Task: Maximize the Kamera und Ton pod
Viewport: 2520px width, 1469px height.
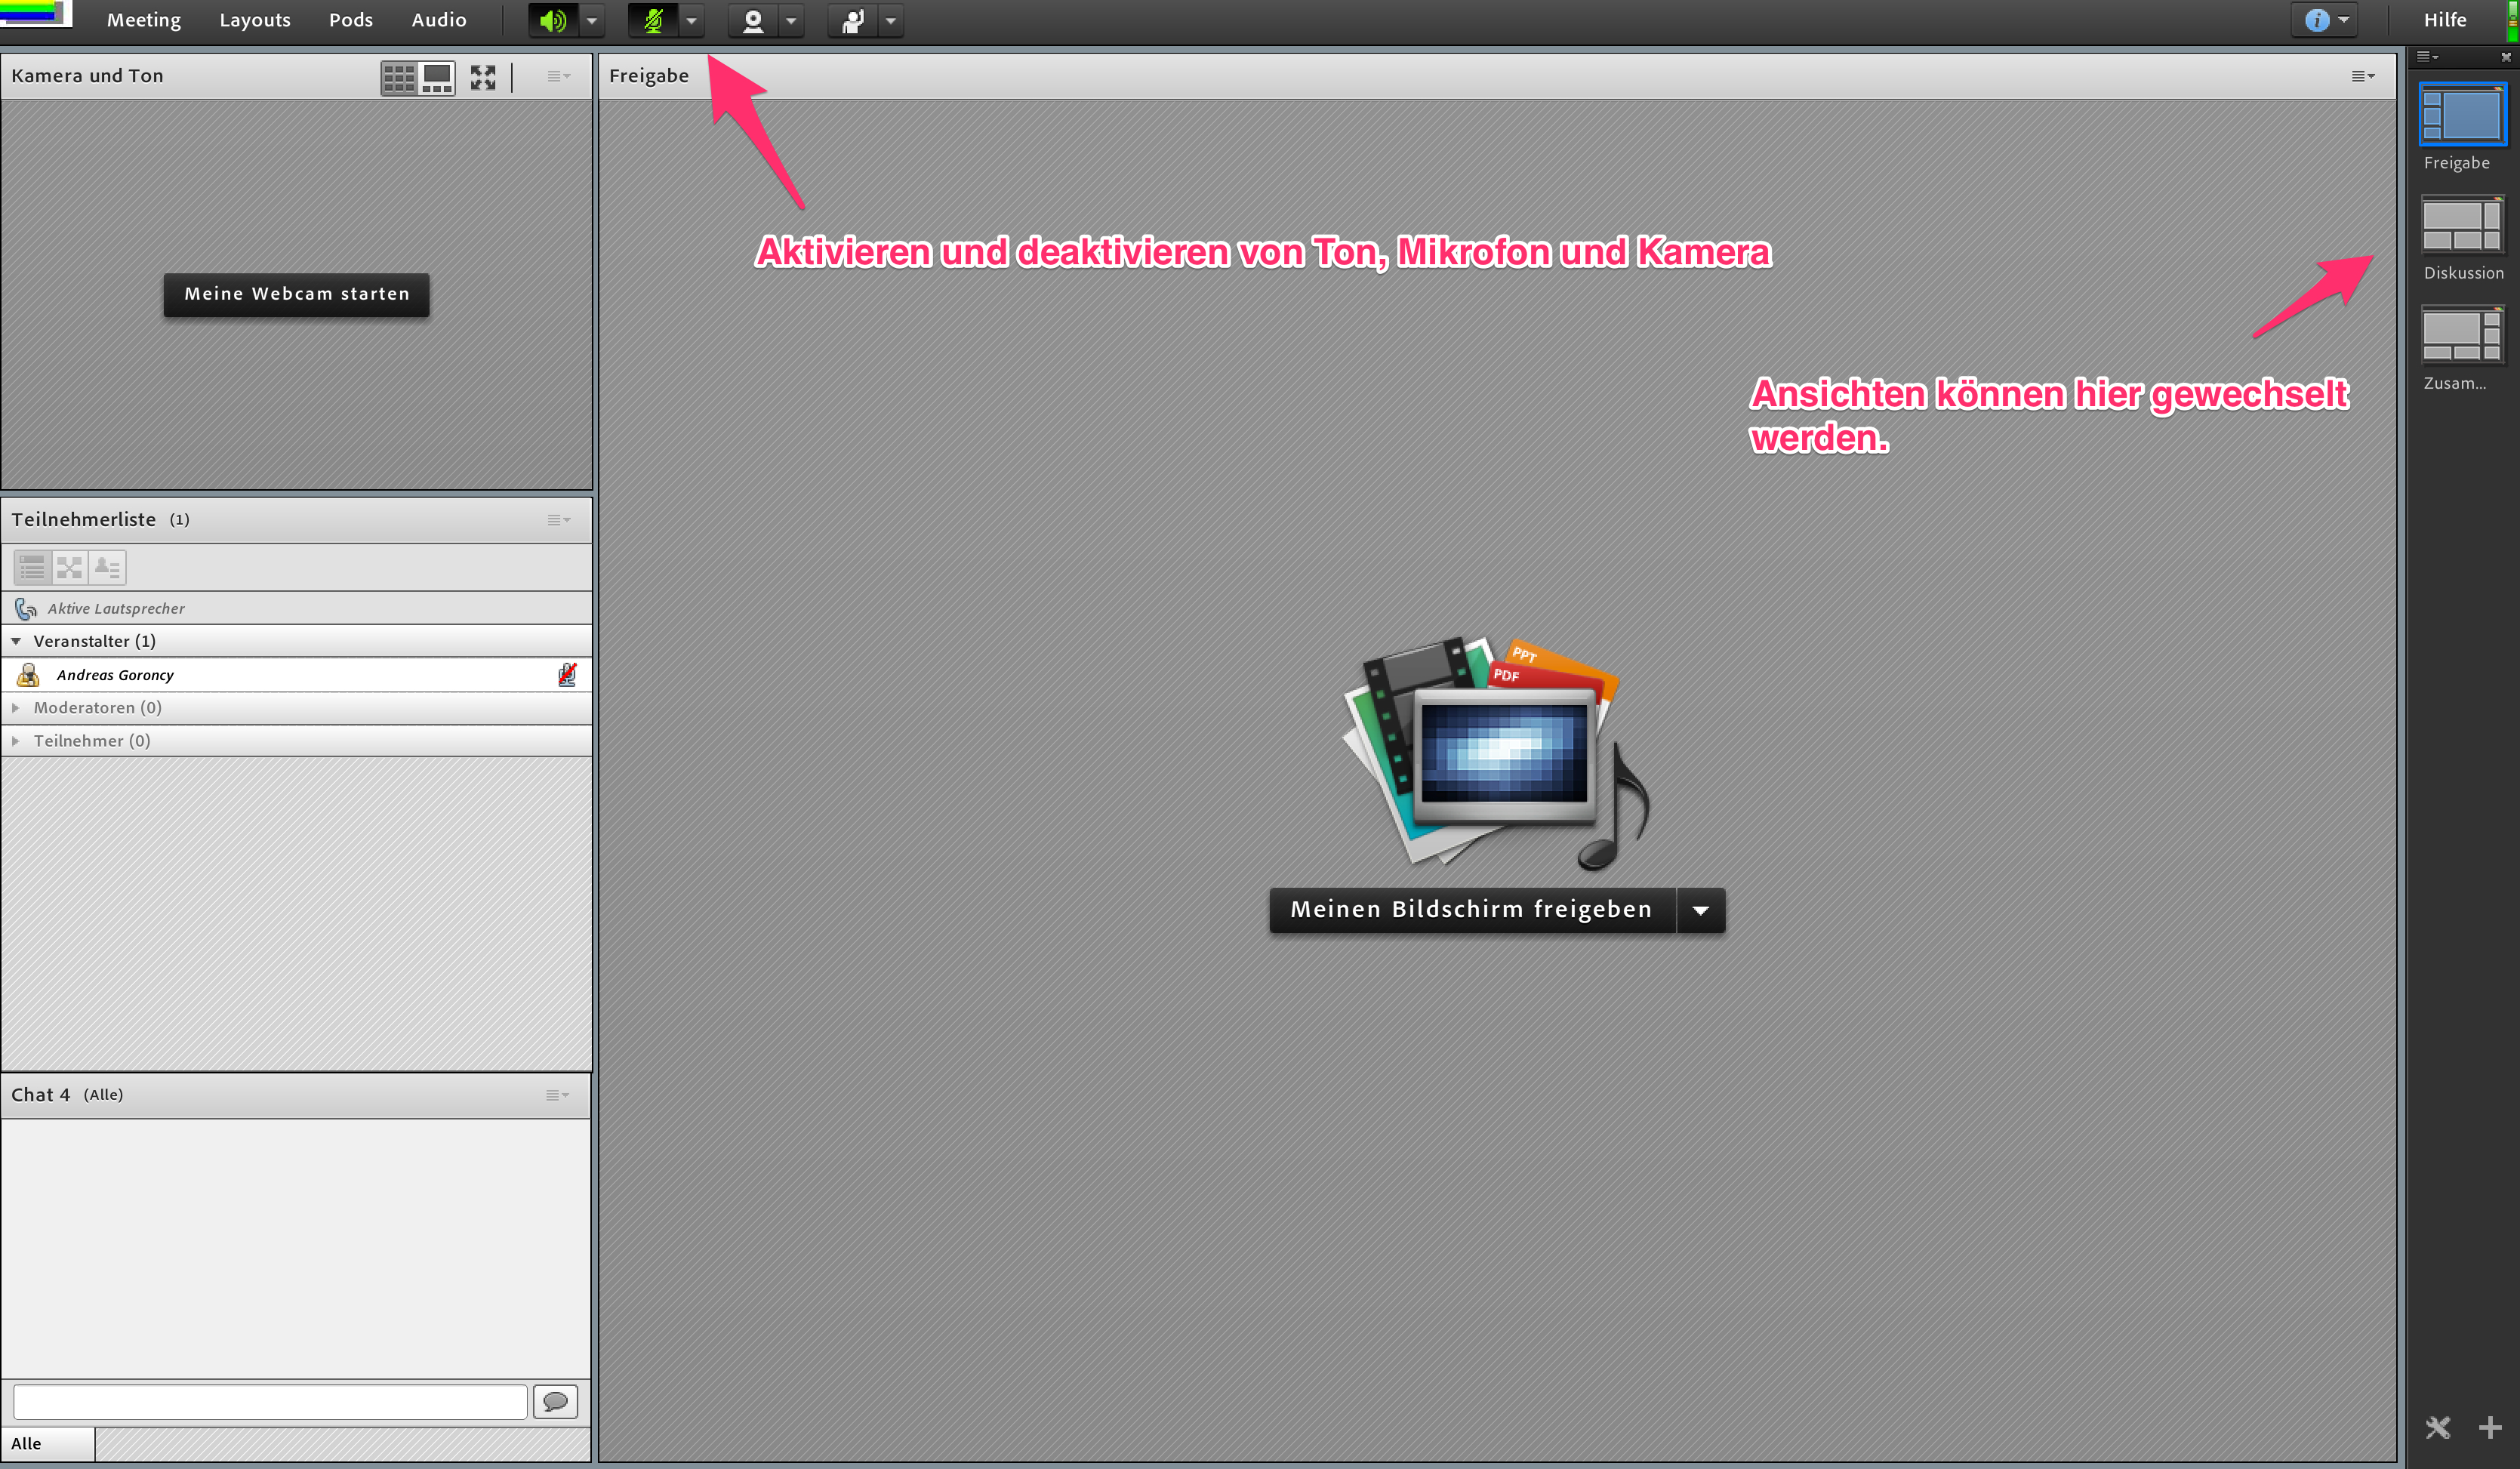Action: (483, 77)
